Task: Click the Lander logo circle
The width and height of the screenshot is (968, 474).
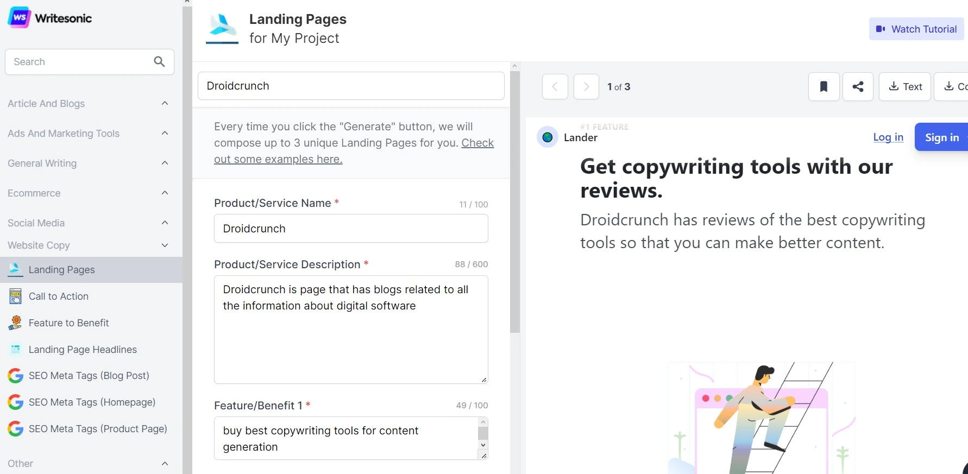Action: pos(548,137)
